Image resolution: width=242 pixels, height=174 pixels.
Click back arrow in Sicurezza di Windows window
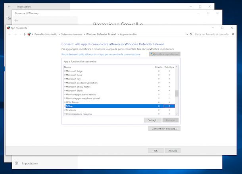[16, 20]
